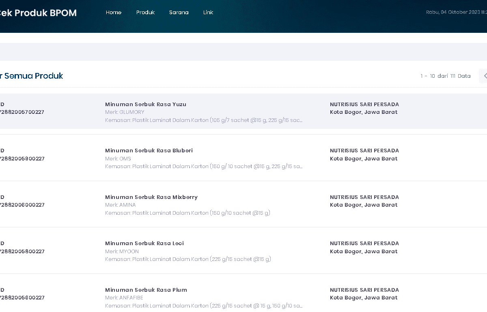Open Minuman Serbuk Rasa Plum product
Viewport: 487px width, 312px height.
[146, 290]
